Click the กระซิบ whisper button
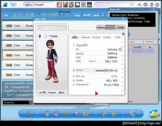The height and width of the screenshot is (126, 162). (x=43, y=92)
